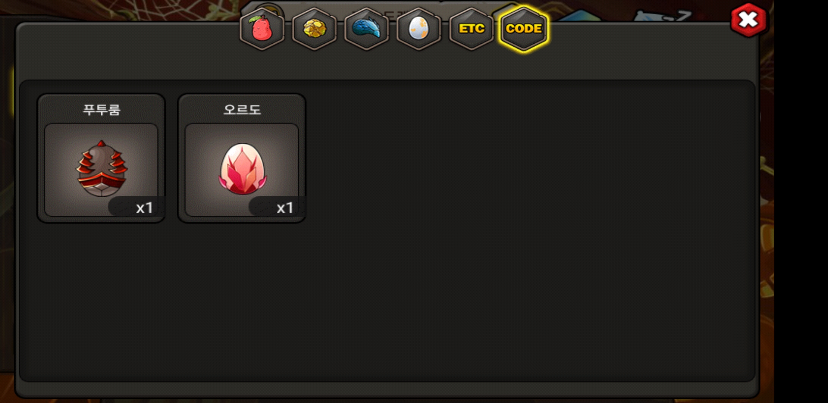This screenshot has width=828, height=403.
Task: Open the red fruit food tab
Action: 262,29
